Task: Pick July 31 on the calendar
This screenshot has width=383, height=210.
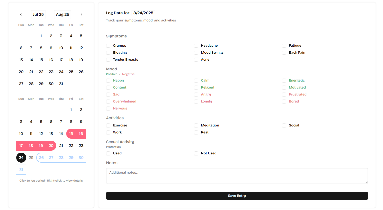Action: 61,84
